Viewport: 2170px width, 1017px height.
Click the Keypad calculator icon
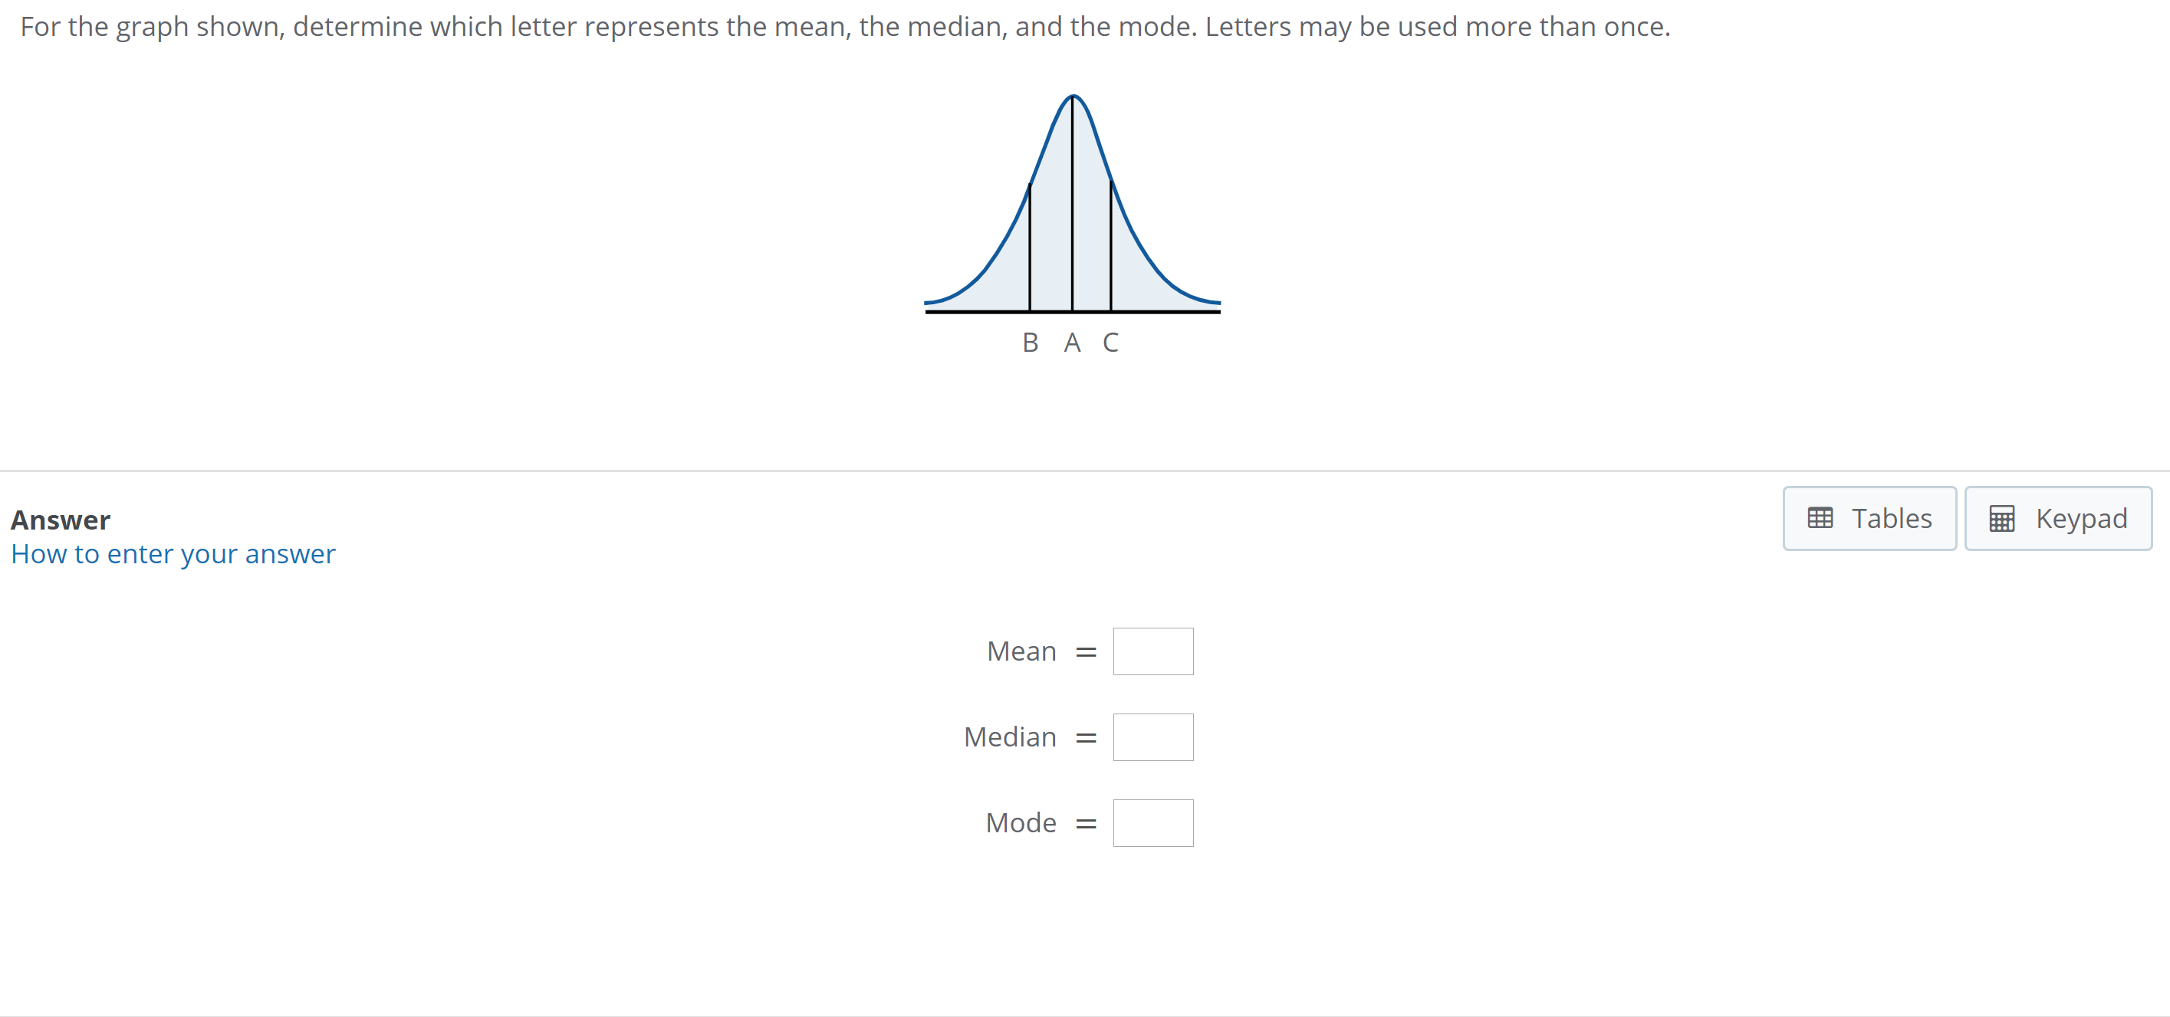pyautogui.click(x=2003, y=518)
